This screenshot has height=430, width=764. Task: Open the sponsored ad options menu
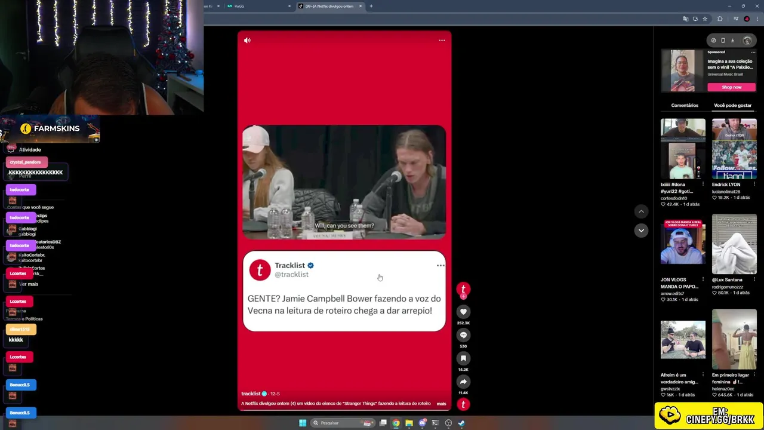753,53
